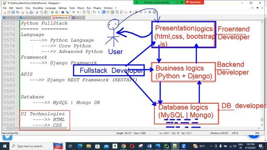Open Google Chrome from the taskbar
Screen dimensions: 267x150
(123, 146)
